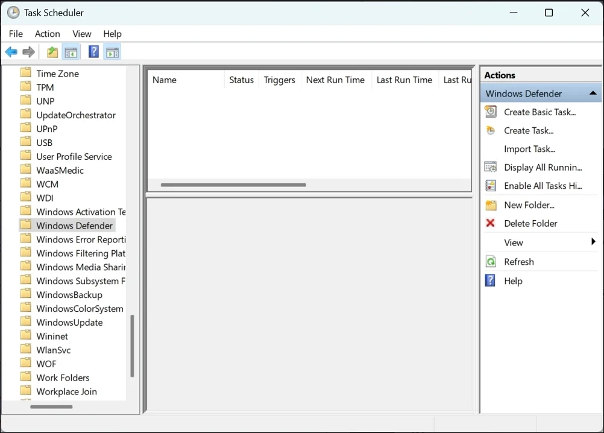Expand the View submenu arrow in Actions
Screen dimensions: 604x433
tap(593, 242)
